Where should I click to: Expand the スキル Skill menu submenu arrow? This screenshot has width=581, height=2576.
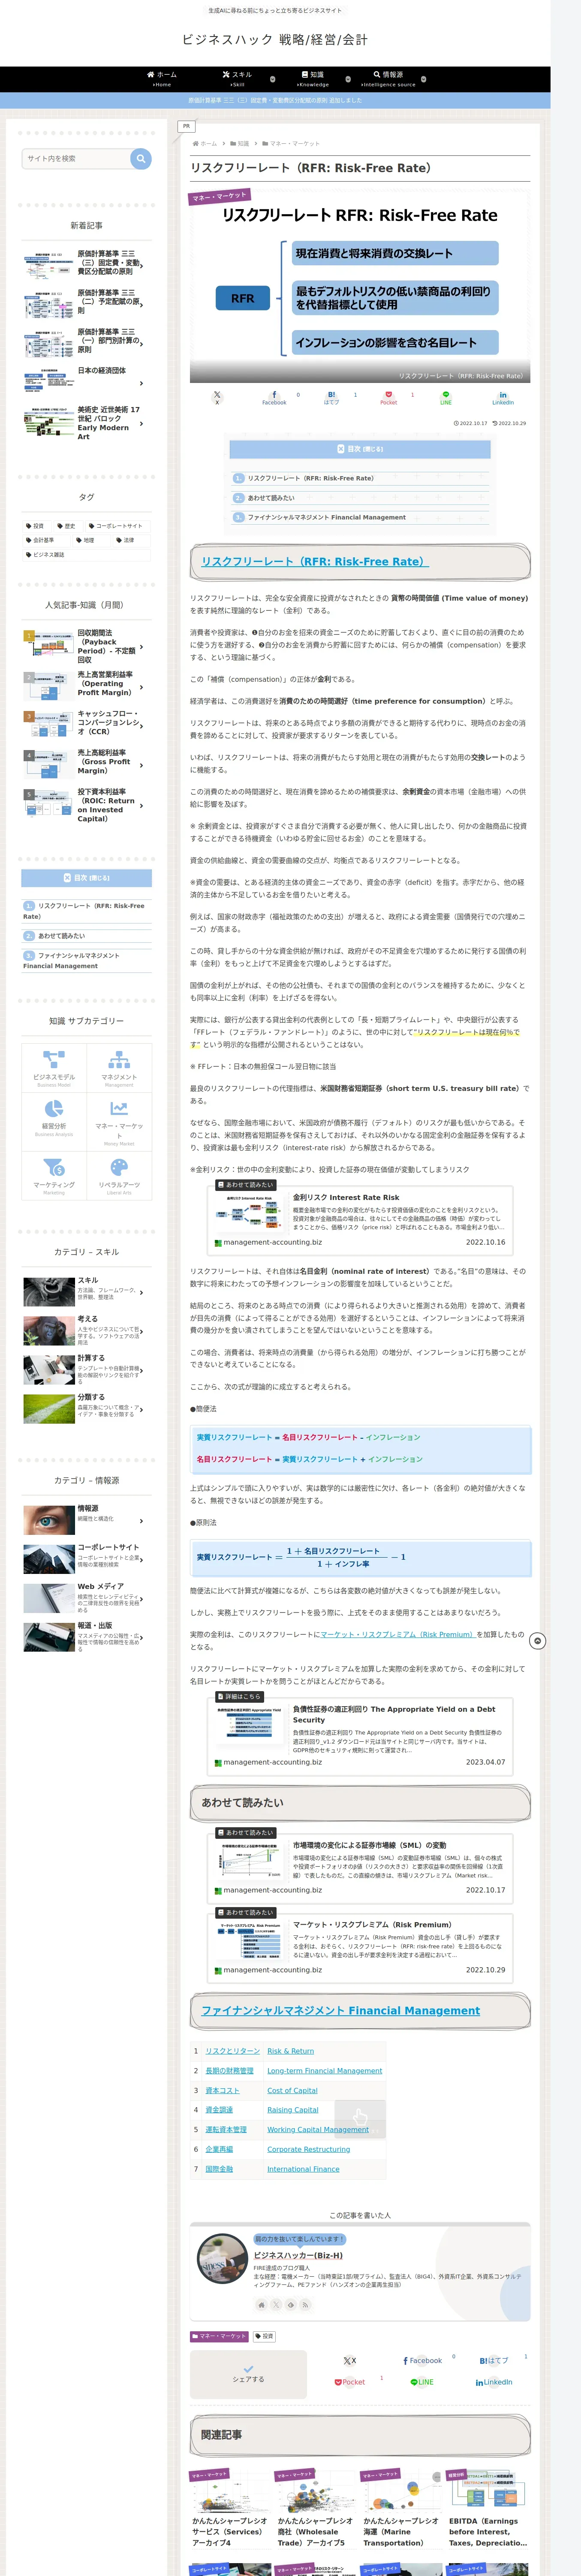click(x=273, y=79)
